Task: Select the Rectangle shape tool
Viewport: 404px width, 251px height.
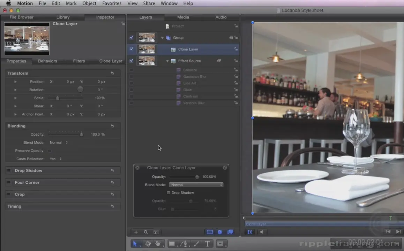Action: tap(172, 244)
